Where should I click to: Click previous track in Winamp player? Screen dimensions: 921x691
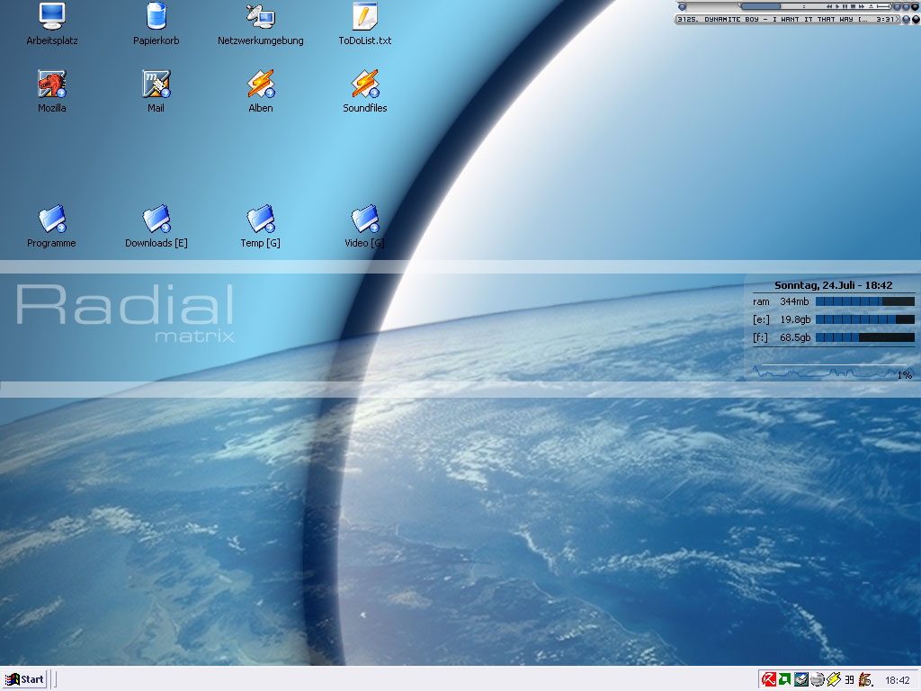(829, 6)
